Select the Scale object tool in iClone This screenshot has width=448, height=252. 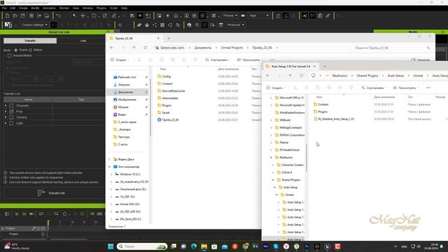coord(105,15)
